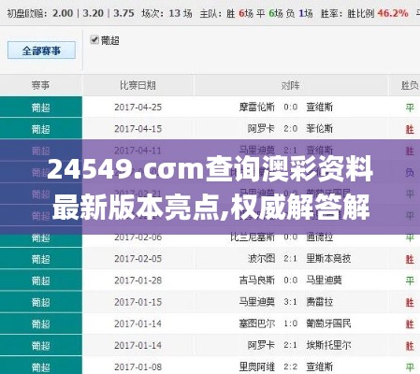Click the 对阵 column header
420x374 pixels.
[291, 85]
